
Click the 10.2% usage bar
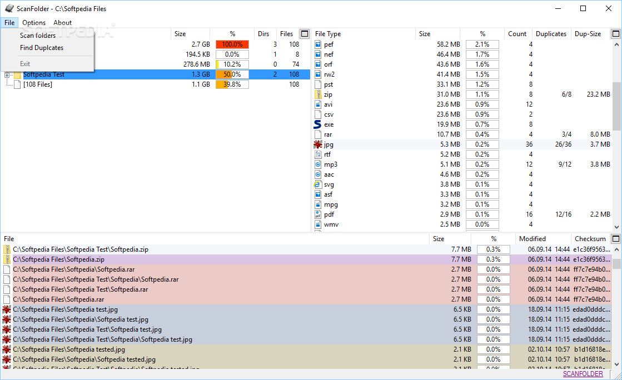click(x=232, y=64)
